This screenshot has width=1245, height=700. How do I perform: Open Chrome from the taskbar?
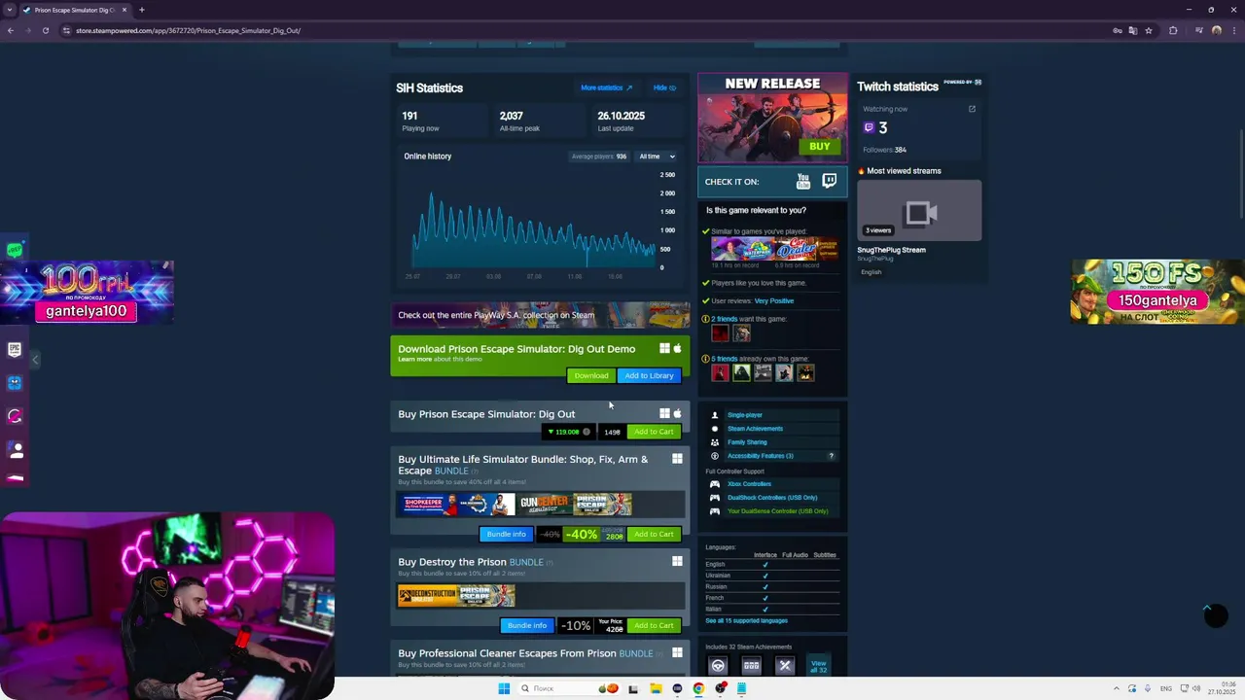698,688
